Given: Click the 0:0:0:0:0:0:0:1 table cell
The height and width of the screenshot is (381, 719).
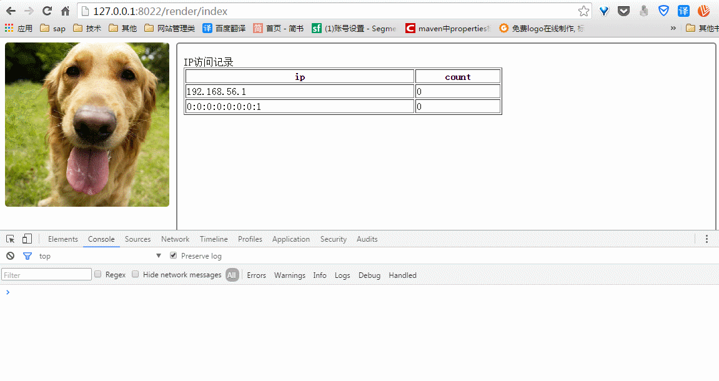Looking at the screenshot, I should (x=300, y=106).
